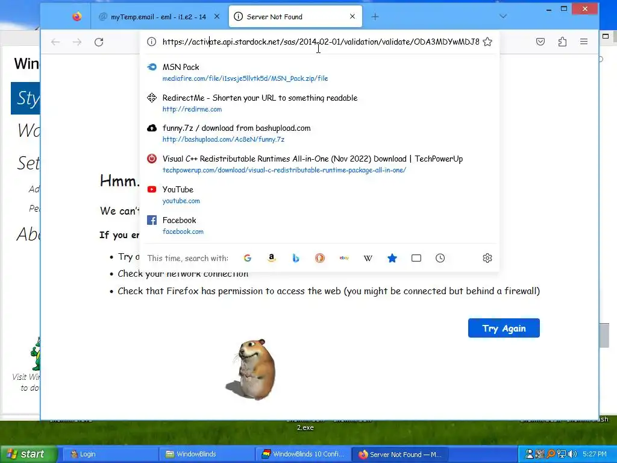Select the Server Not Found tab
The width and height of the screenshot is (617, 463).
(x=295, y=16)
